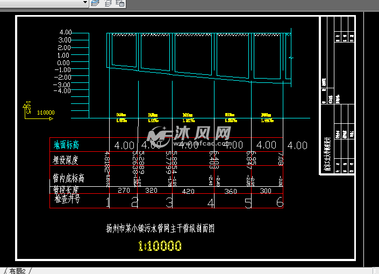Switch to the 布局2 layout tab
The image size is (379, 274).
pyautogui.click(x=17, y=271)
